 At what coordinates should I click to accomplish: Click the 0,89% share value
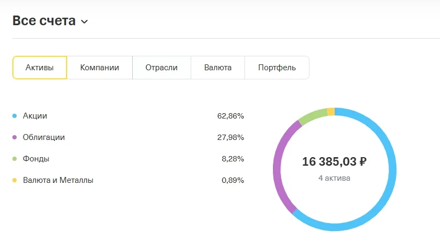[x=233, y=180]
